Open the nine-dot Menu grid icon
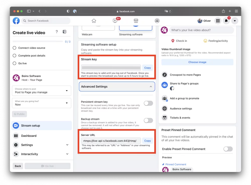Image resolution: width=251 pixels, height=185 pixels. pos(218,21)
